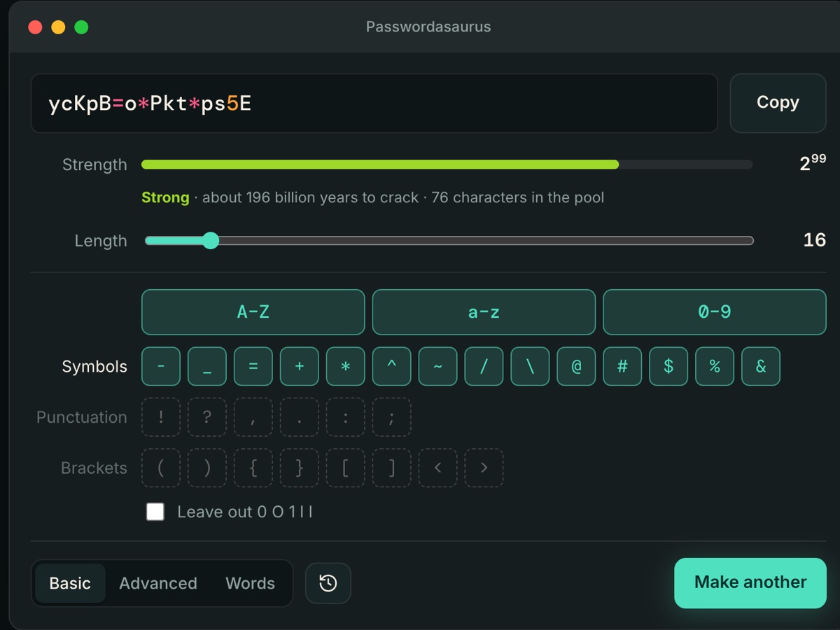Viewport: 840px width, 630px height.
Task: Enable the closing curly brace chip
Action: (x=300, y=468)
